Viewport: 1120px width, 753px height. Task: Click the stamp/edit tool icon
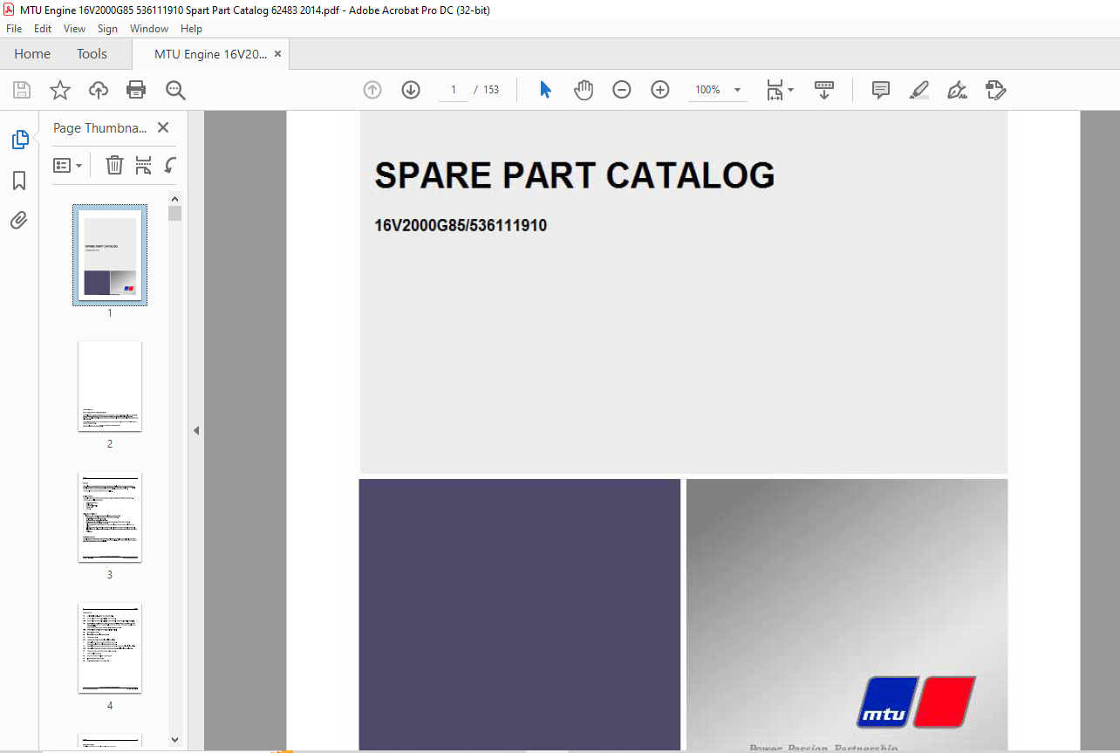[995, 90]
